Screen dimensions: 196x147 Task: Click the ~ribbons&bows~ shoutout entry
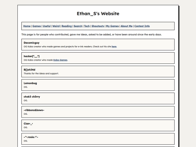[x=98, y=112]
